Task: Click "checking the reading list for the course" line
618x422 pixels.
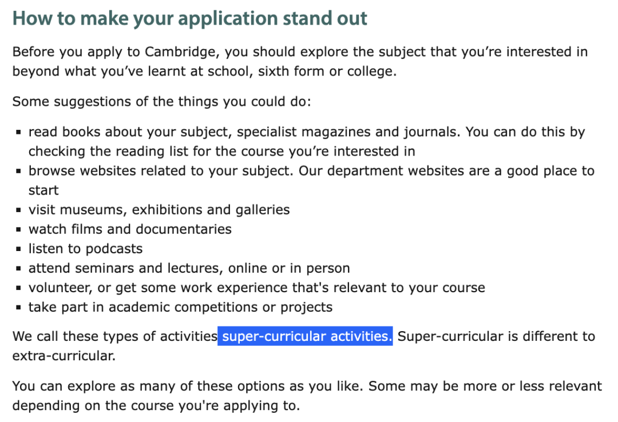Action: coord(221,152)
